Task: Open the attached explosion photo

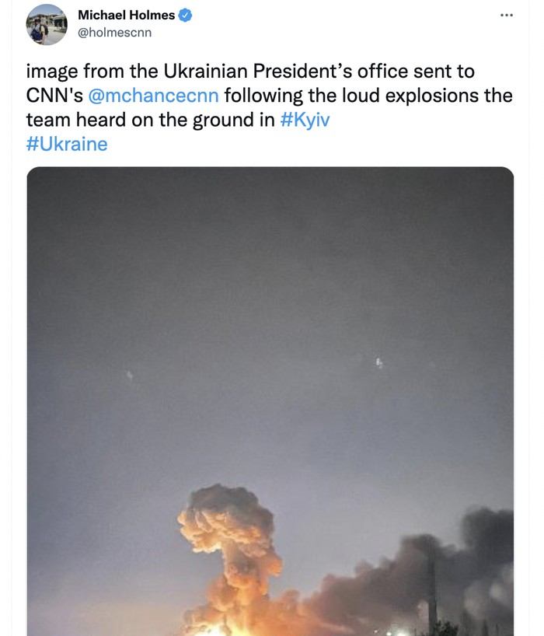Action: tap(270, 350)
